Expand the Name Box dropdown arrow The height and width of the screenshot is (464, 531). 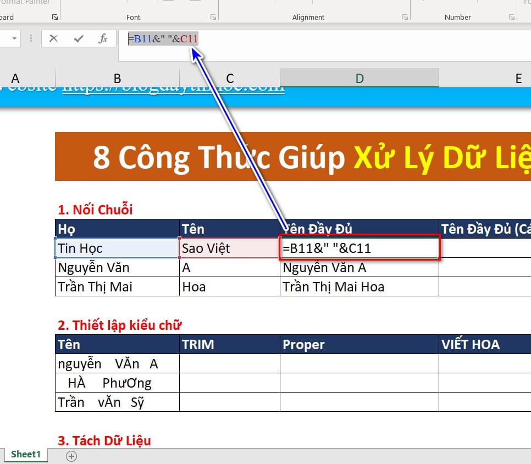click(14, 38)
